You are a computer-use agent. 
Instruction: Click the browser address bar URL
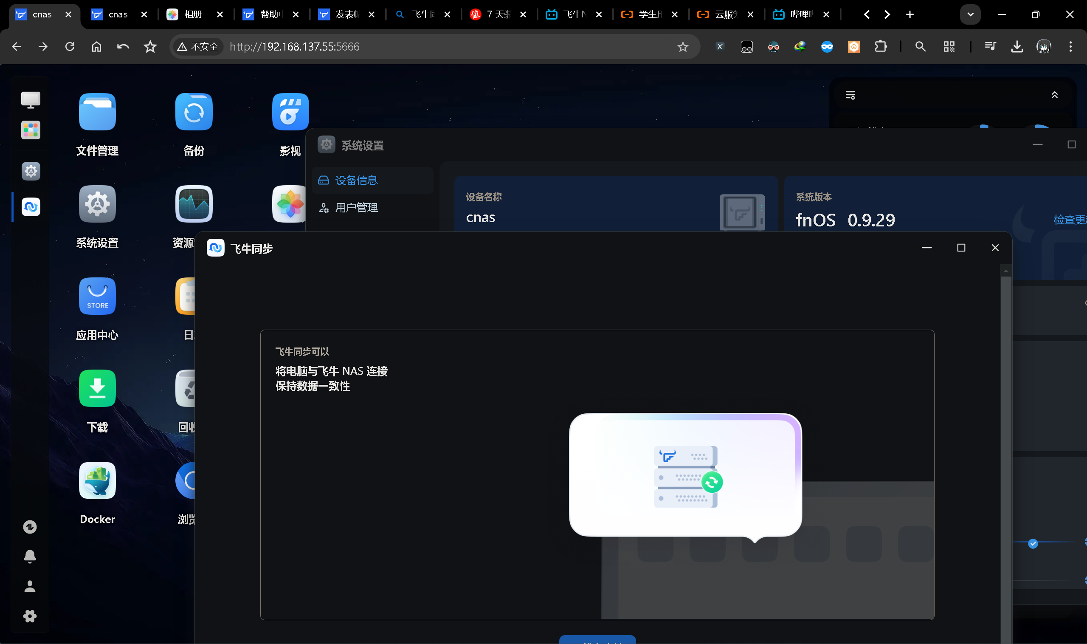click(x=295, y=46)
